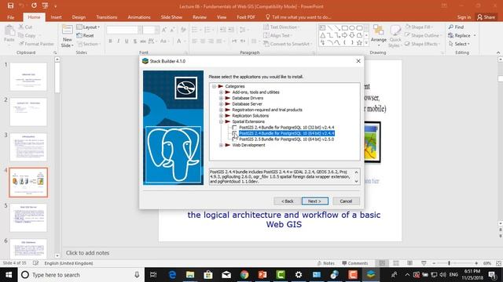This screenshot has width=503, height=282.
Task: Select slide 3 thumbnail in slide panel
Action: [28, 147]
